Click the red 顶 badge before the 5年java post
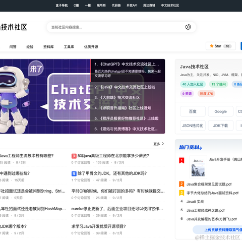The width and height of the screenshot is (242, 242). [x=74, y=156]
